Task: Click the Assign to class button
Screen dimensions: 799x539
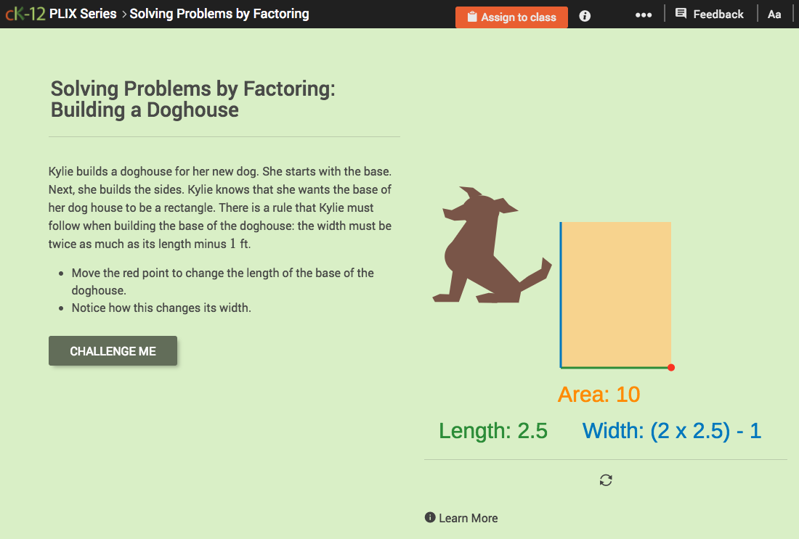Action: point(511,17)
